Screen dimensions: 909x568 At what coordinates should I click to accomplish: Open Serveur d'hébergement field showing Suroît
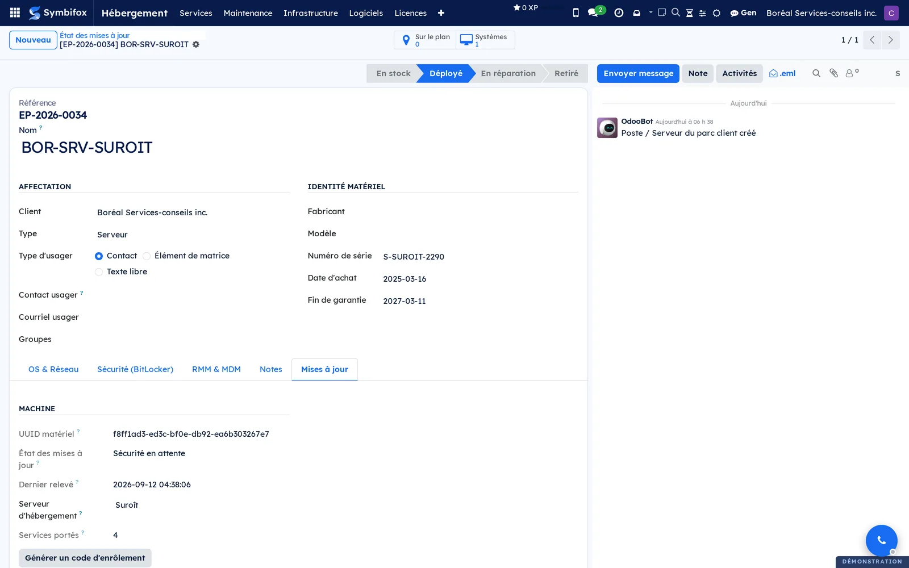[x=200, y=505]
